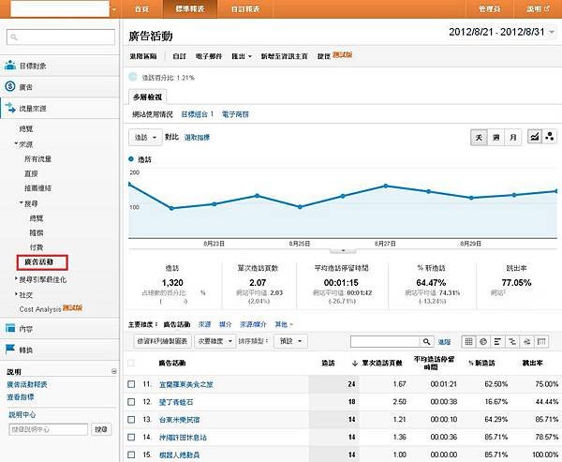
Task: Open the 廣告 advertising dollar icon
Action: coord(10,86)
